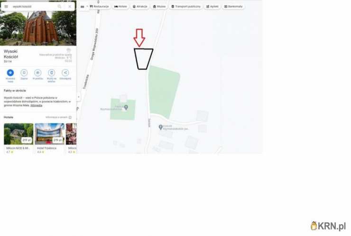Click the search magnifier icon
Viewport: 351px width, 236px height.
point(59,7)
